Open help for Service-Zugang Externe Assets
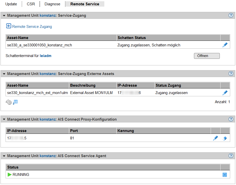The image size is (236, 185). tap(231, 74)
